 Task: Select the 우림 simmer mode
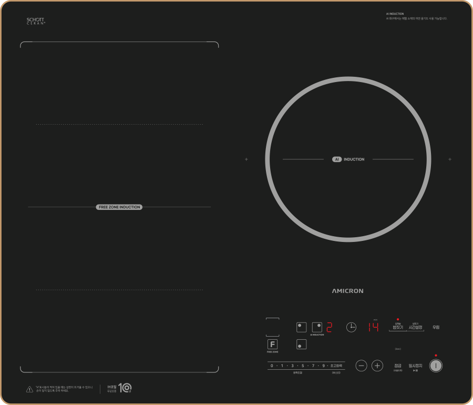click(436, 327)
